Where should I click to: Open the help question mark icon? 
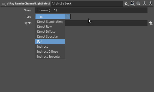150,3
